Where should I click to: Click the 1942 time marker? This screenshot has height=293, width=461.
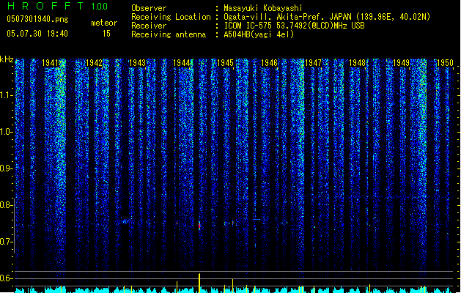tap(94, 63)
